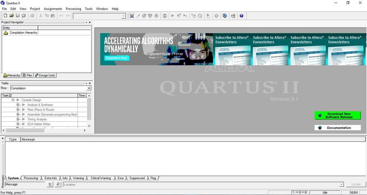Click the Stop Processing octagon icon
This screenshot has height=195, width=367.
click(x=165, y=16)
